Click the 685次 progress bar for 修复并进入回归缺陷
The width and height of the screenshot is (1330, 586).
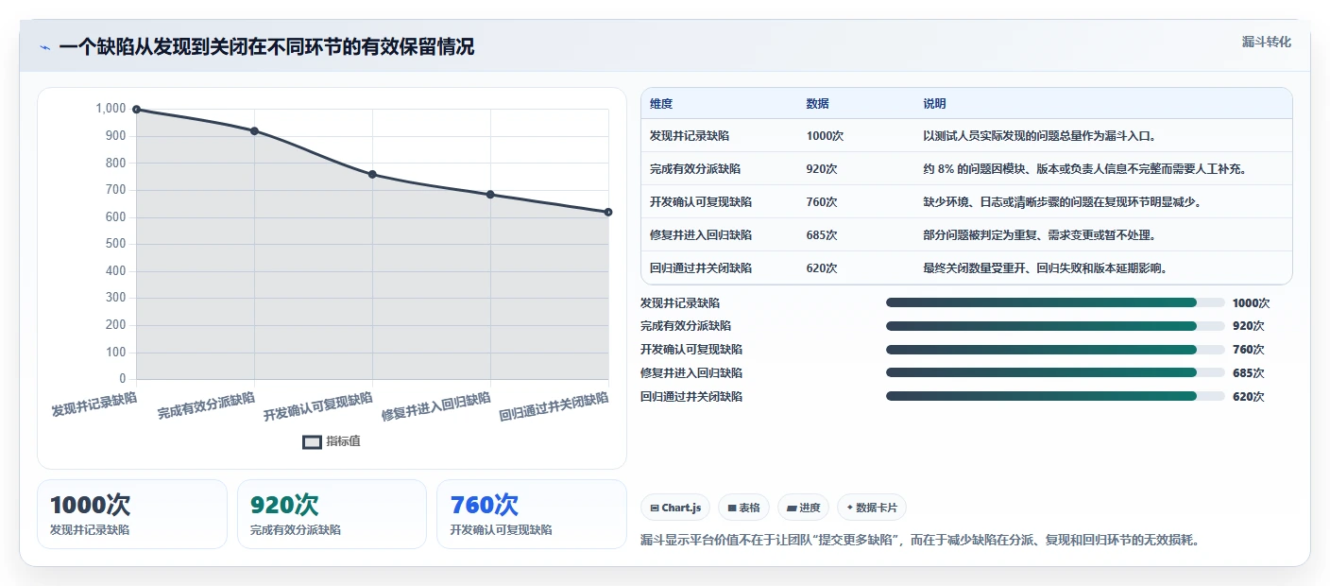1055,372
